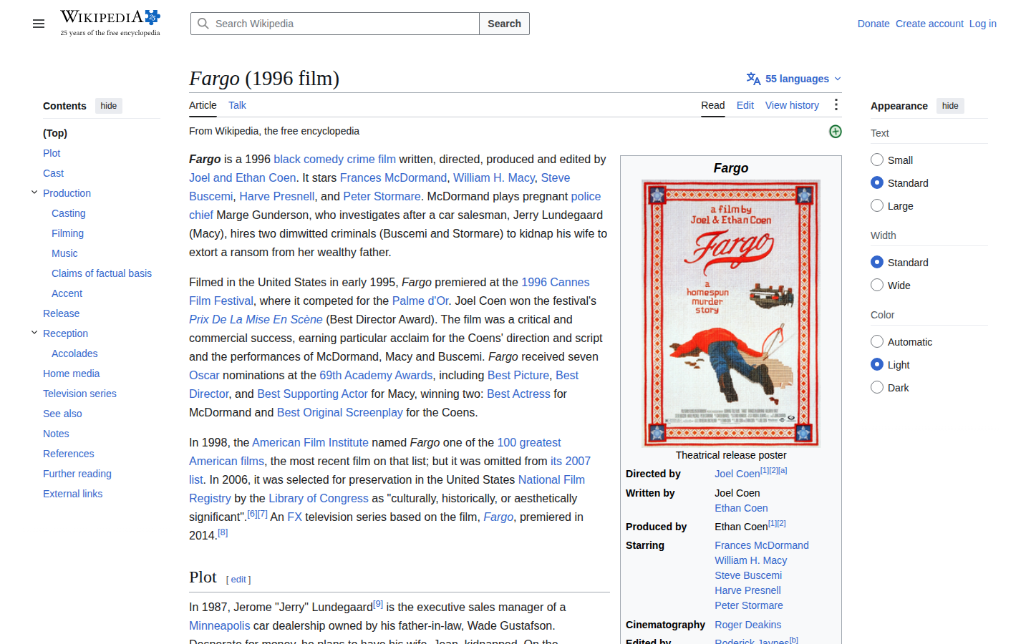The height and width of the screenshot is (644, 1031).
Task: Select Large text size
Action: [x=877, y=205]
